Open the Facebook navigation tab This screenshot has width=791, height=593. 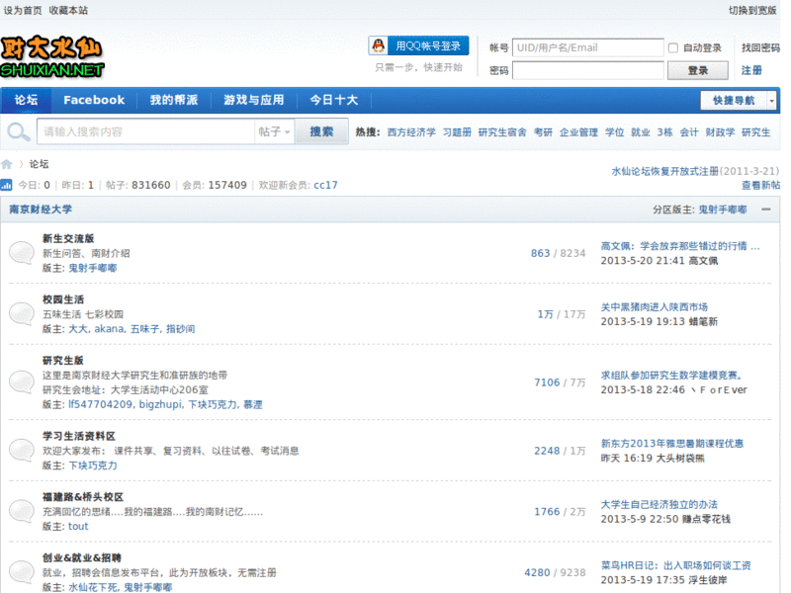(x=94, y=100)
